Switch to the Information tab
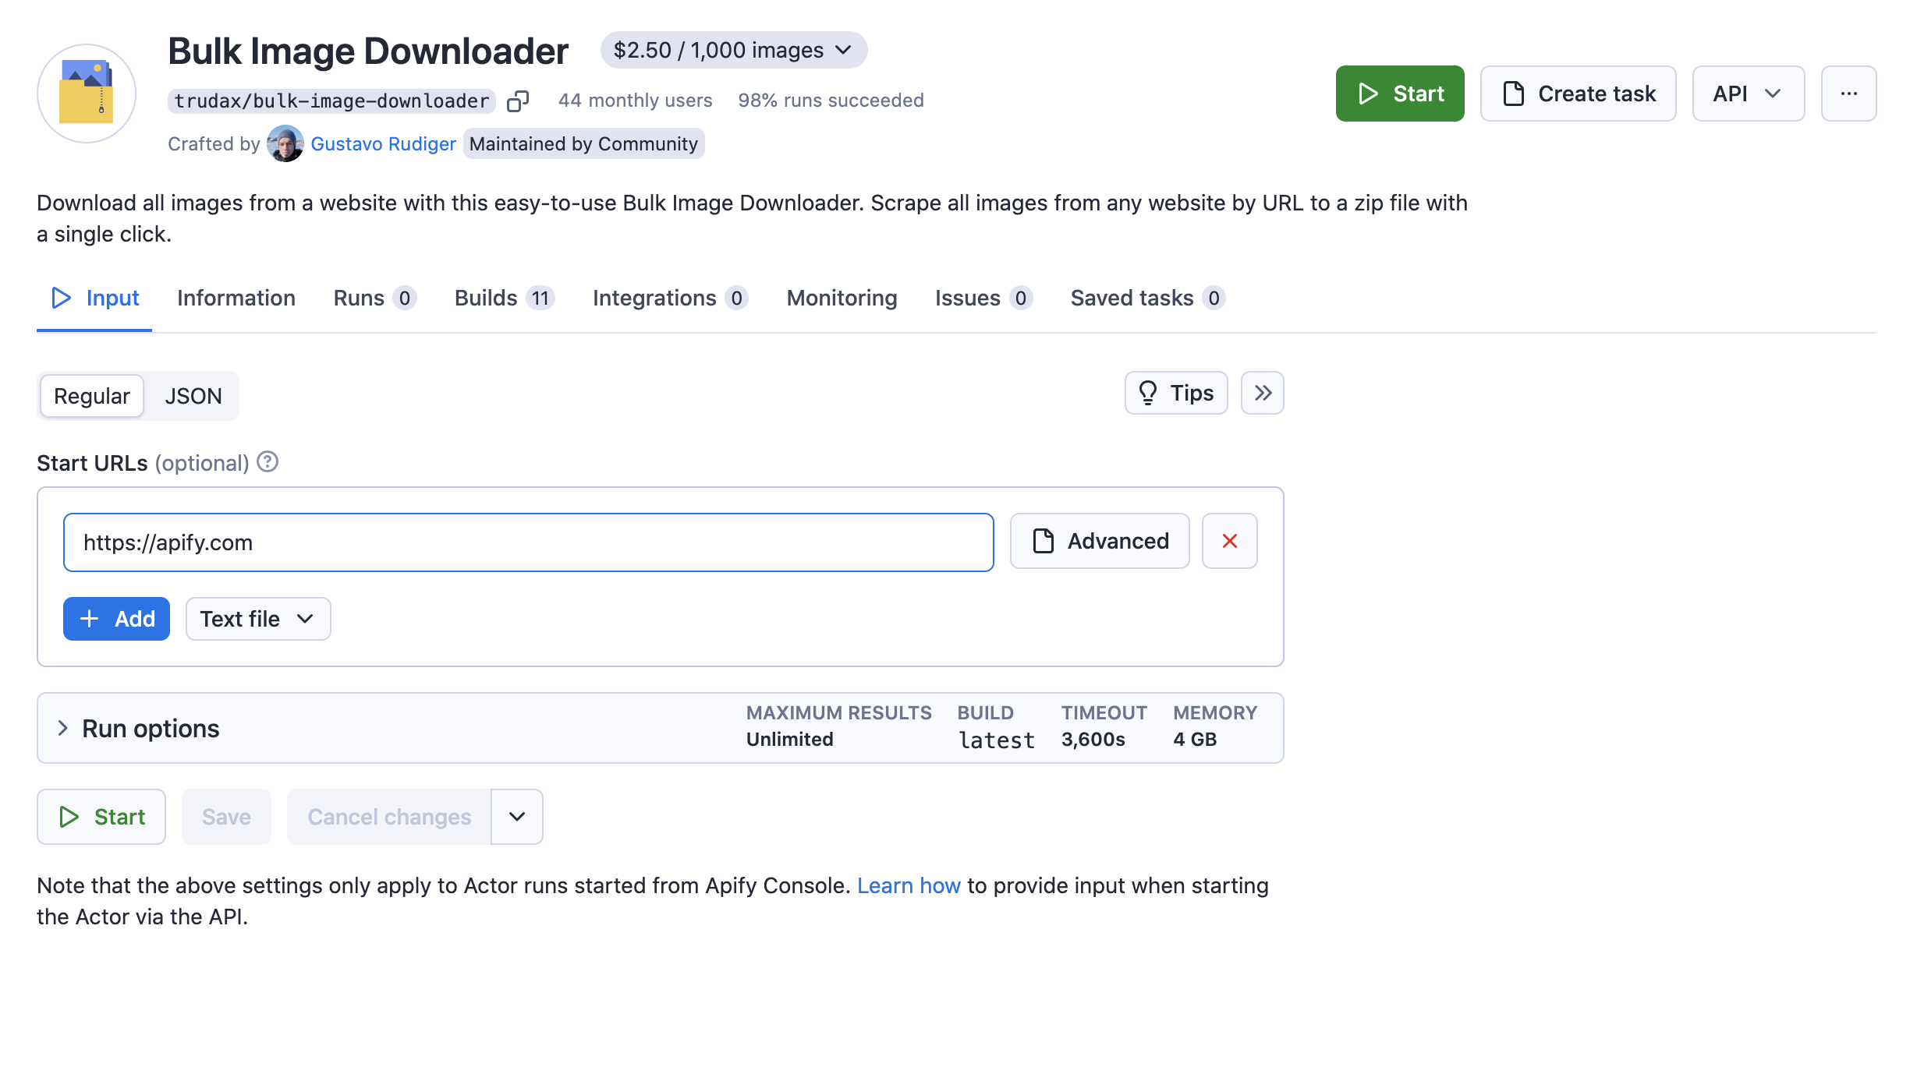Image resolution: width=1910 pixels, height=1088 pixels. coord(236,298)
